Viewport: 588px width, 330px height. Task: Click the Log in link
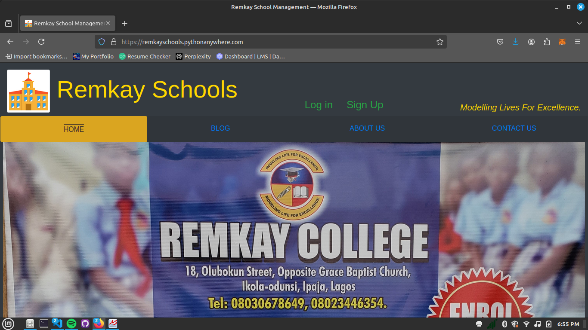(x=319, y=105)
